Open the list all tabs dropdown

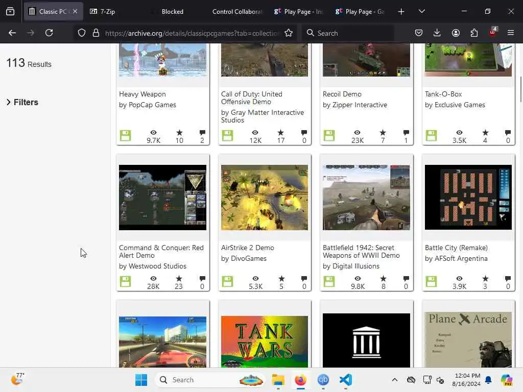[421, 11]
